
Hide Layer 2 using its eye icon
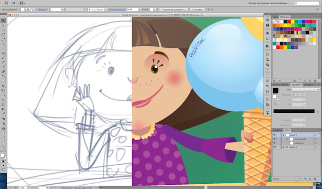(x=274, y=147)
